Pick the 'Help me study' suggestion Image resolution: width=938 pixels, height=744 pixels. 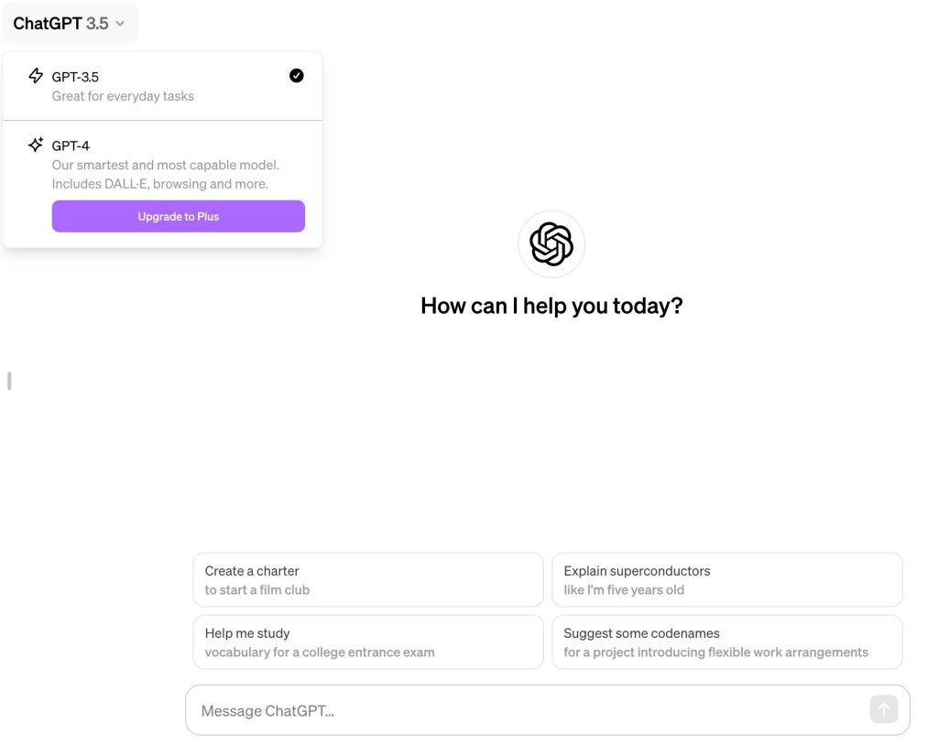368,642
